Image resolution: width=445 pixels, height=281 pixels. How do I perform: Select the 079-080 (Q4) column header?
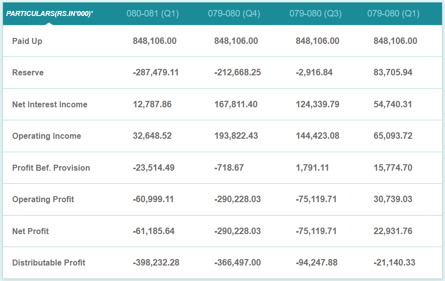233,13
